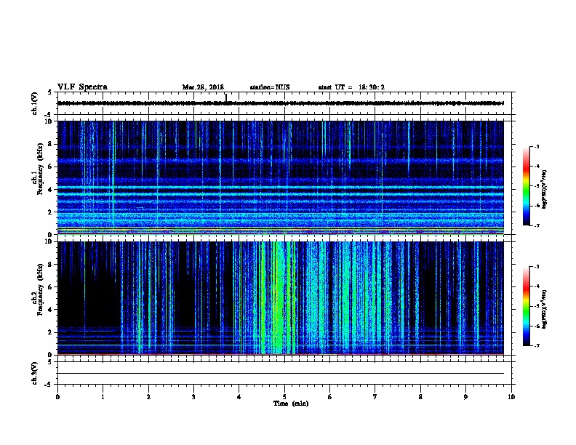Image resolution: width=576 pixels, height=445 pixels.
Task: Click the log(PSD) label beside ch.2 color bar
Action: 545,310
